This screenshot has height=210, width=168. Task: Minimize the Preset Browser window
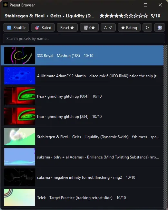pyautogui.click(x=131, y=5)
